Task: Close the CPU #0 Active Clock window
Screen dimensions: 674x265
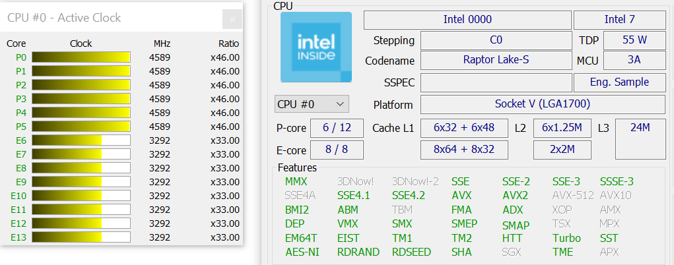Action: (x=232, y=19)
